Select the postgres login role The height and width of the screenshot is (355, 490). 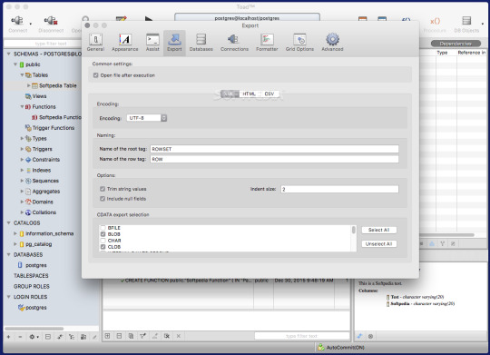36,308
